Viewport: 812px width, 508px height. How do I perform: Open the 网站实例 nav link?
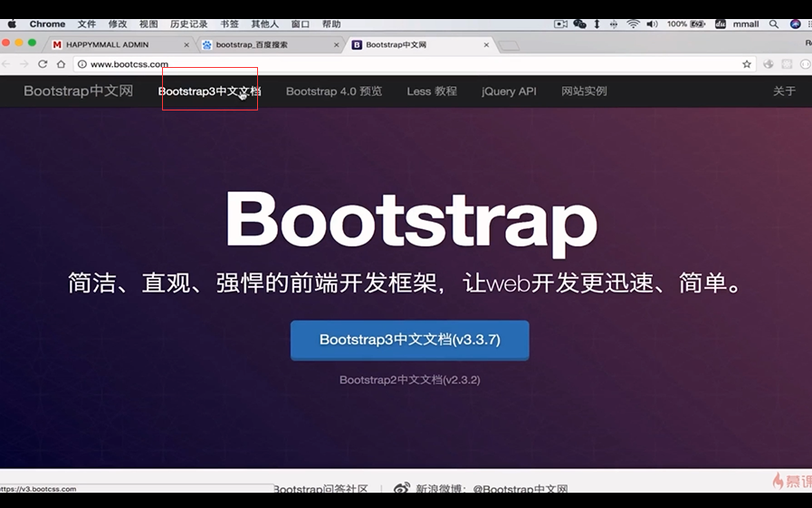(x=584, y=91)
